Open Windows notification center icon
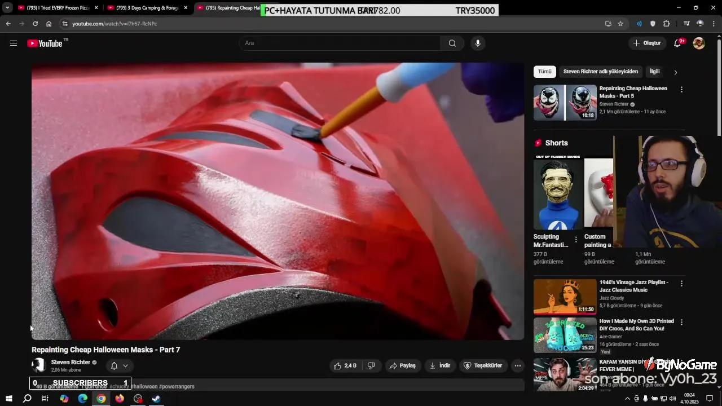 [x=710, y=399]
